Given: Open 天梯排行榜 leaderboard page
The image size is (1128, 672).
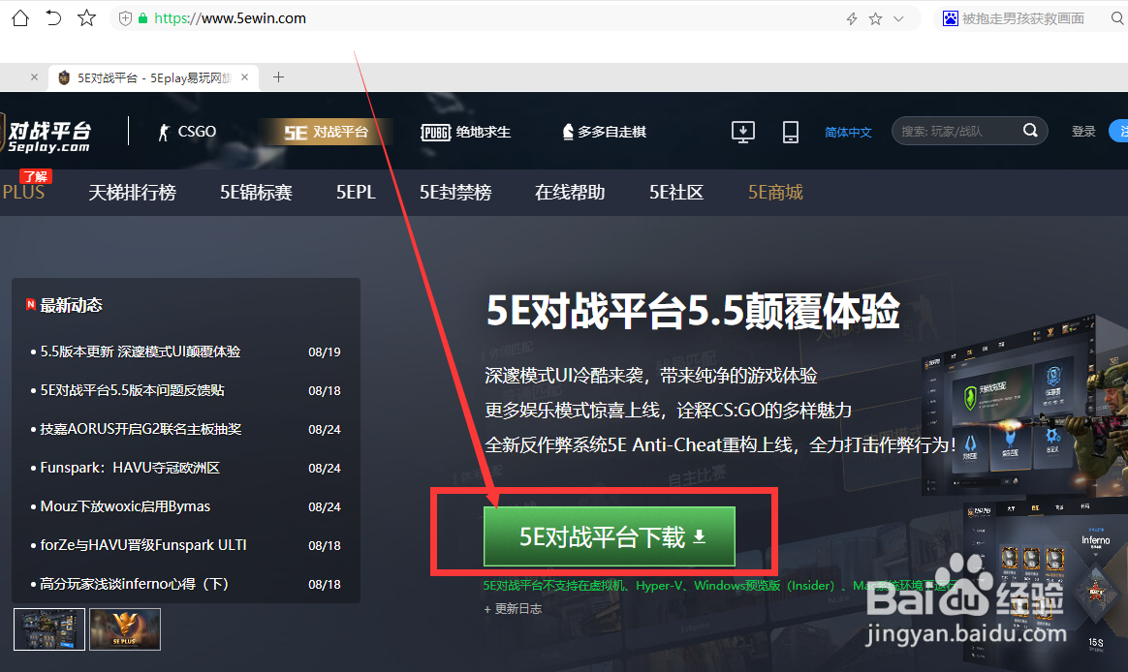Looking at the screenshot, I should tap(133, 193).
